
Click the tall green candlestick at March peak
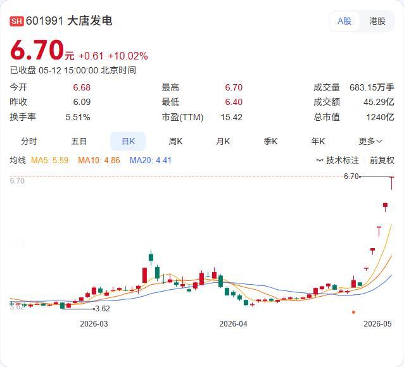coord(151,258)
